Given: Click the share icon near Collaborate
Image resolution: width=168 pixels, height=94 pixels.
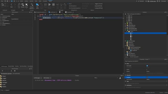Looking at the screenshot, I should pos(159,1).
